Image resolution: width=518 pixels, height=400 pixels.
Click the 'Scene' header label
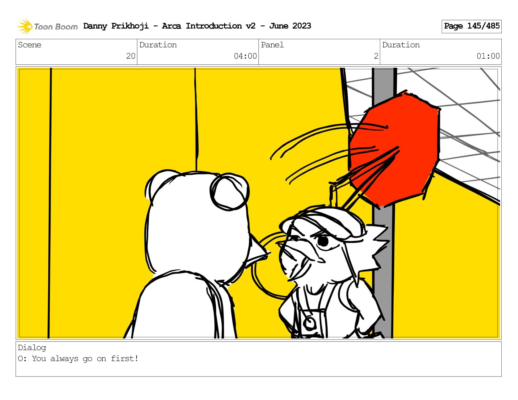click(30, 45)
